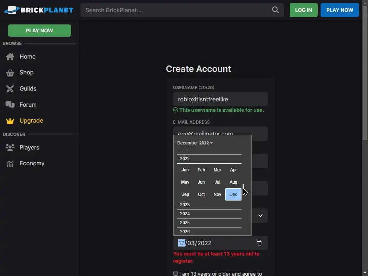The height and width of the screenshot is (276, 368).
Task: Select Jul in the month grid
Action: coord(217,182)
